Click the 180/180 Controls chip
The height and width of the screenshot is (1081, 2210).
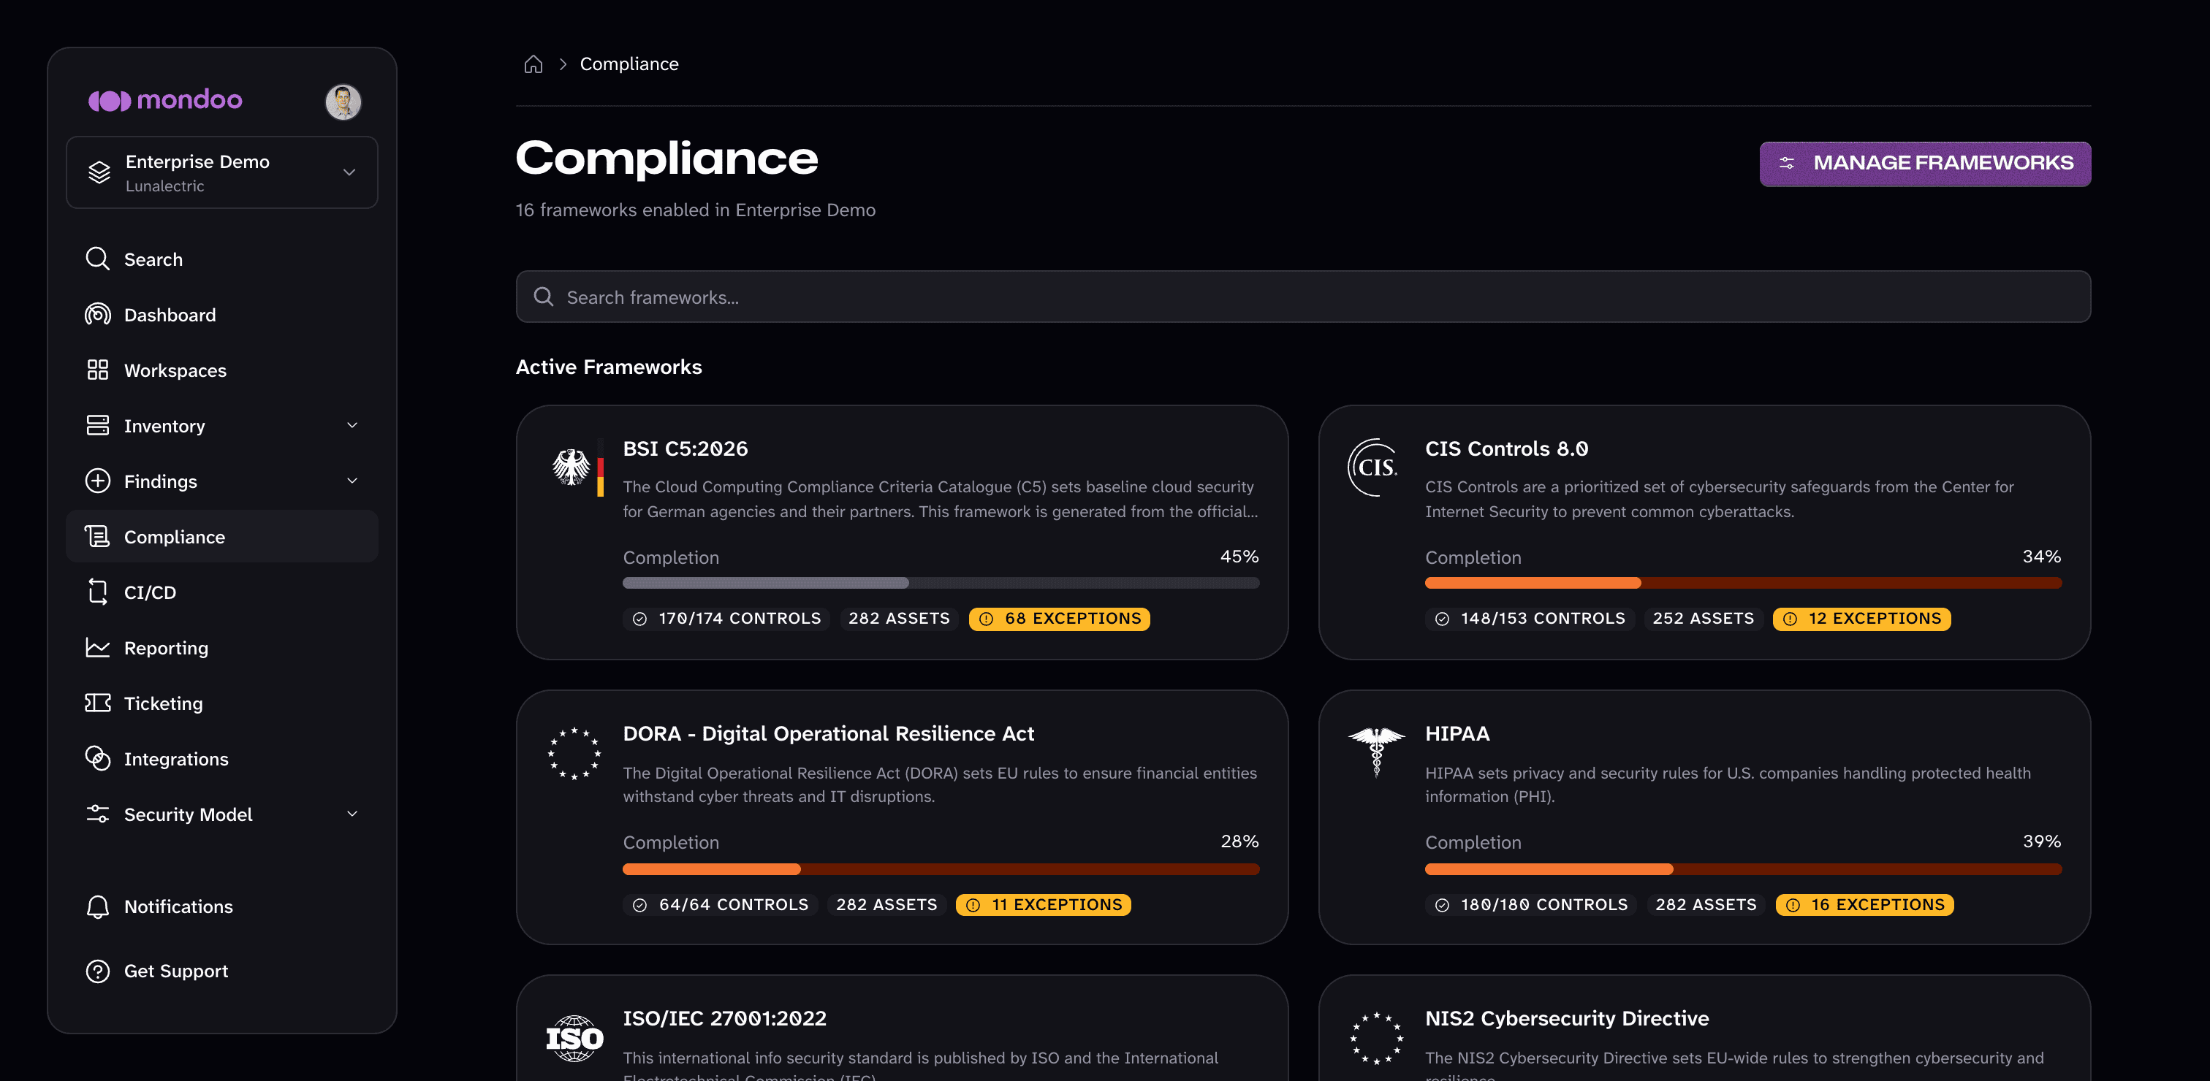point(1530,904)
